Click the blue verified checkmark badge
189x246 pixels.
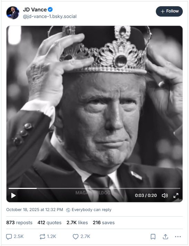[x=50, y=10]
